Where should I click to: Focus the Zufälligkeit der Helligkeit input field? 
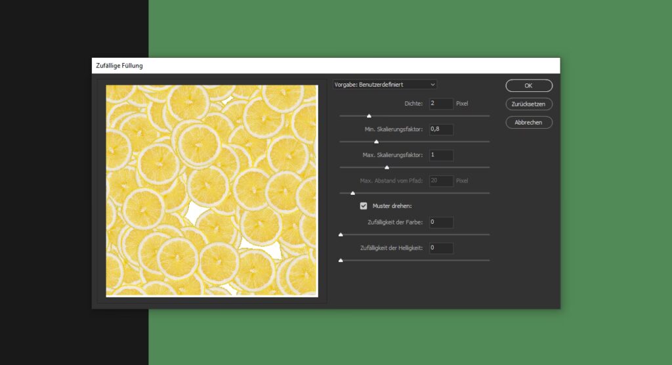coord(441,248)
